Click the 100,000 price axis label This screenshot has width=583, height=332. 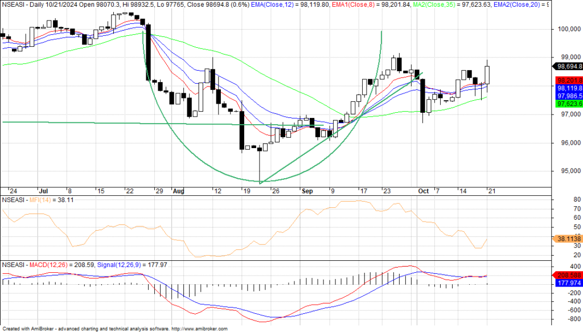[x=567, y=29]
